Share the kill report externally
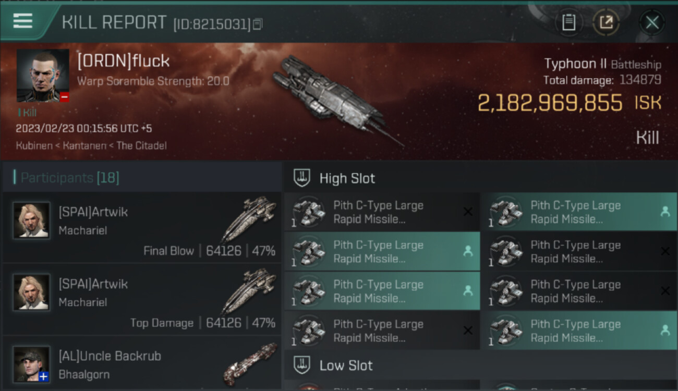 pos(606,22)
